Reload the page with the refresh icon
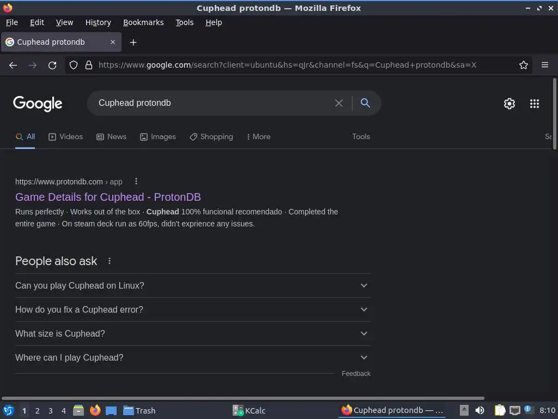Image resolution: width=558 pixels, height=419 pixels. click(x=52, y=65)
